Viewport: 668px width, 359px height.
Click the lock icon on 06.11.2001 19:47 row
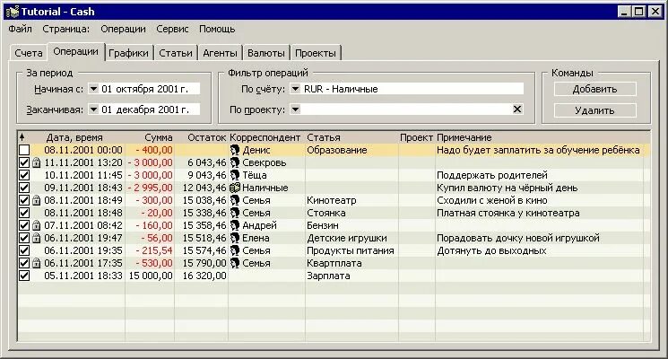[36, 238]
